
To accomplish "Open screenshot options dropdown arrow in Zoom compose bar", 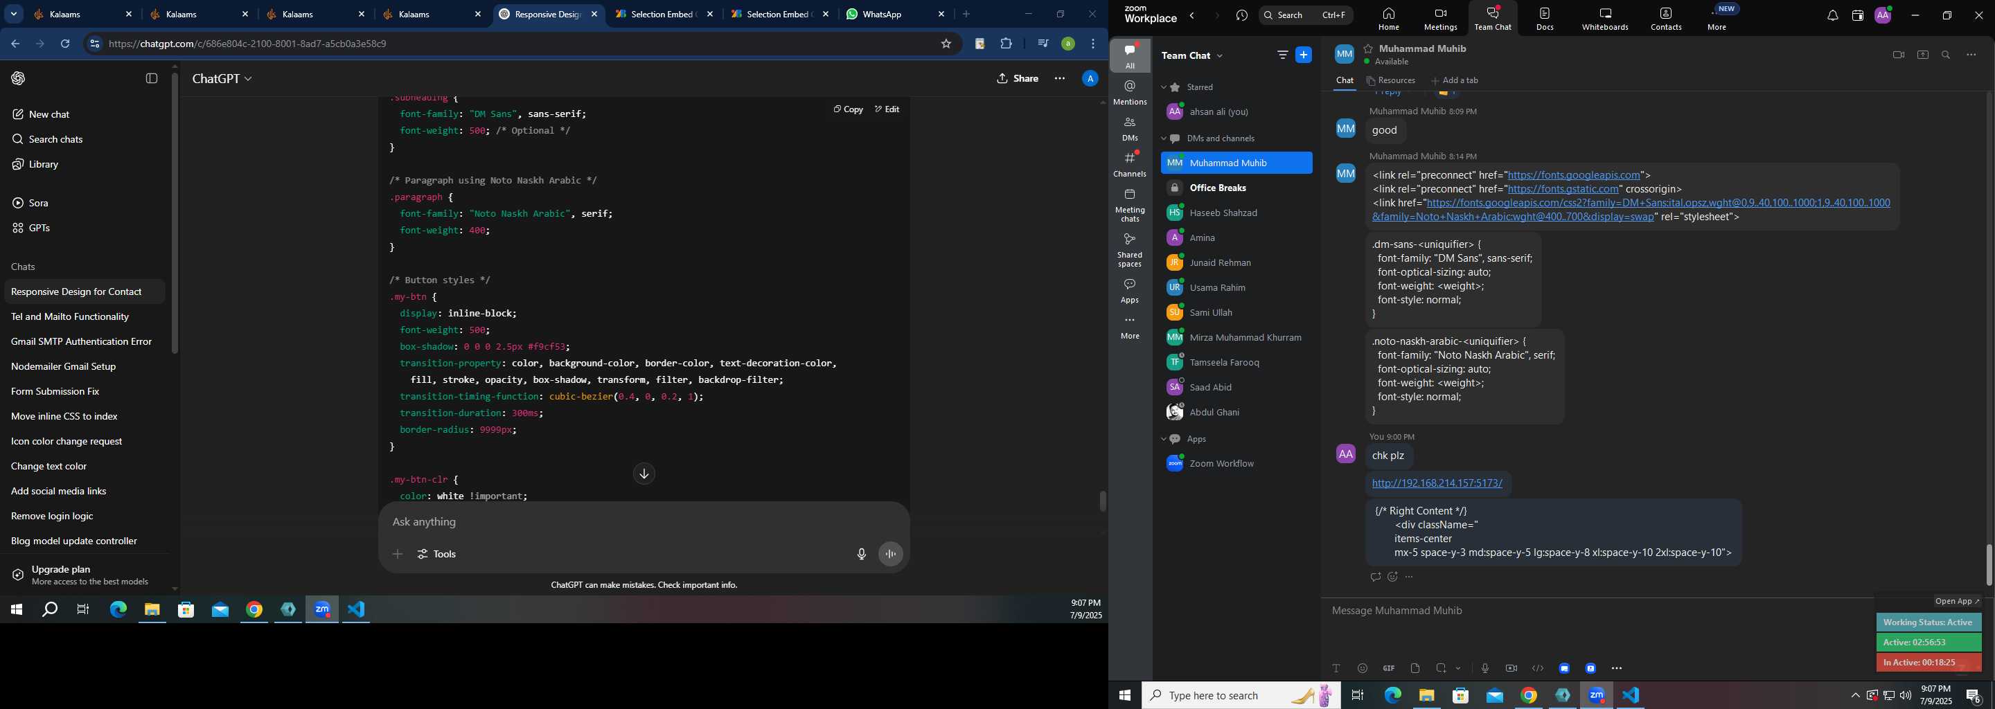I will pyautogui.click(x=1458, y=669).
